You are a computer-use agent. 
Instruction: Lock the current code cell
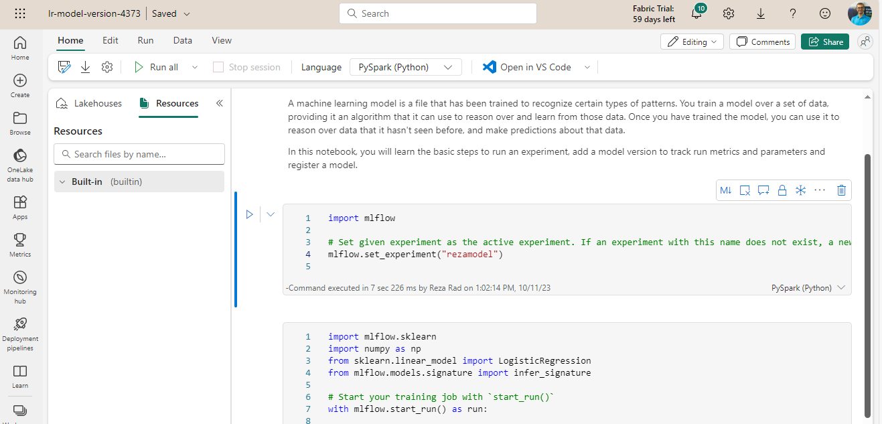click(782, 190)
